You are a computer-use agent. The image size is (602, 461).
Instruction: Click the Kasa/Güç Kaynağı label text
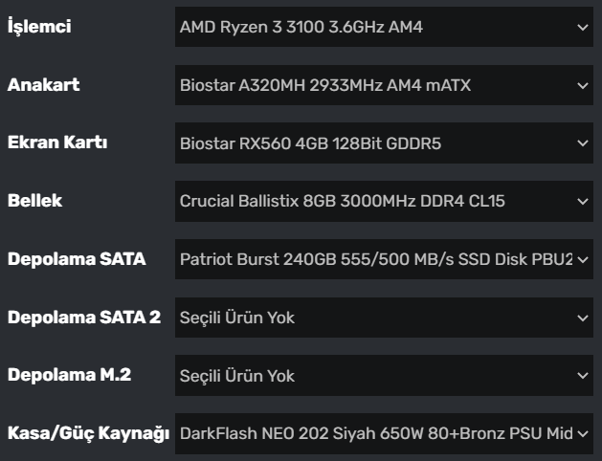coord(89,433)
